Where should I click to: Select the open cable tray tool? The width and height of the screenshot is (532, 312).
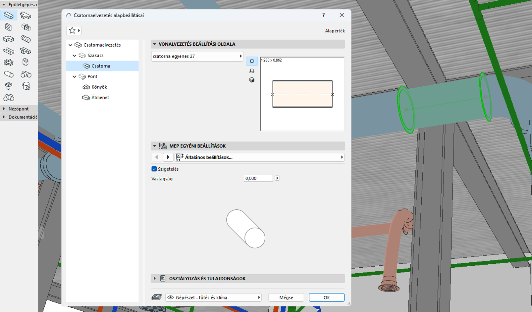pos(9,51)
